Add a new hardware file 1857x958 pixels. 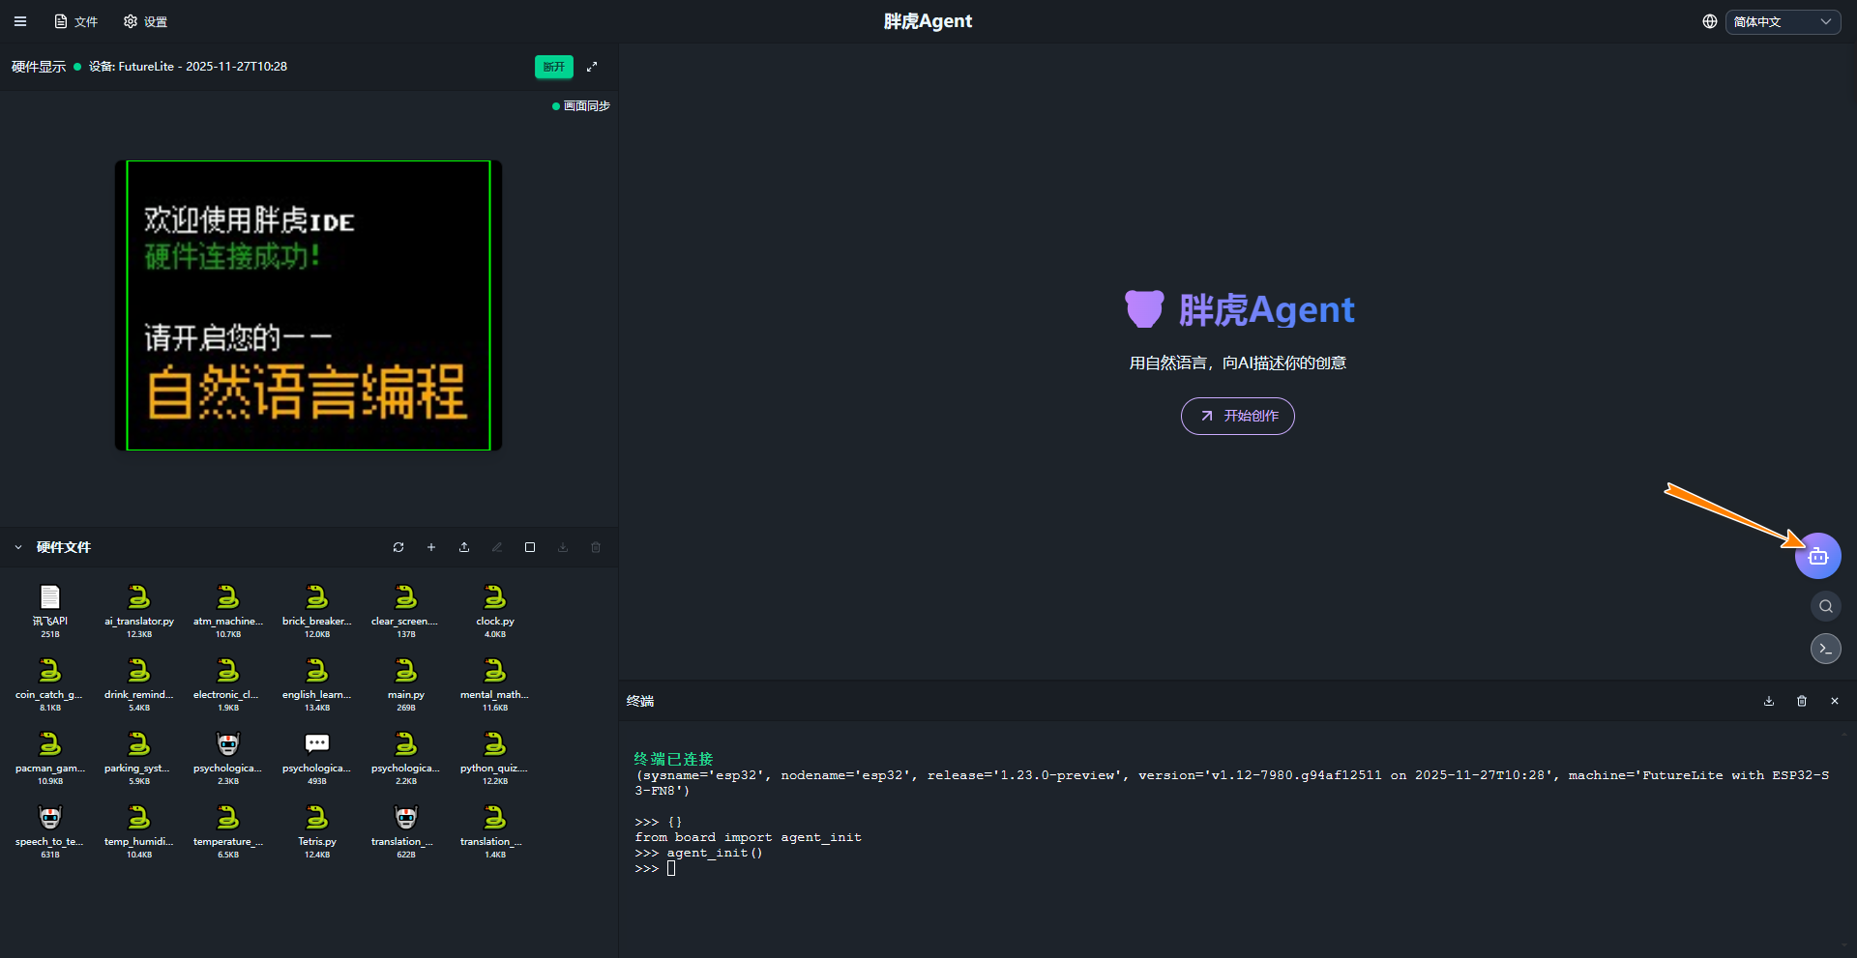(x=431, y=547)
